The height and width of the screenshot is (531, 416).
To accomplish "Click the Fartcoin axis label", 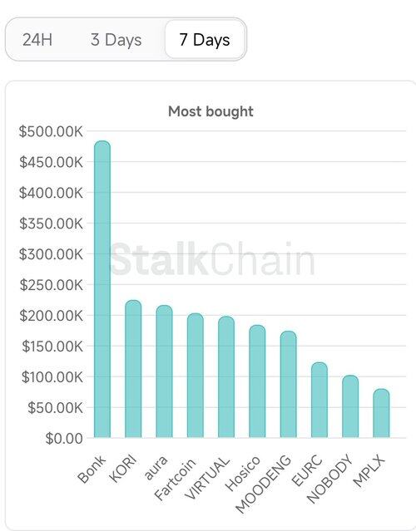I will click(176, 479).
